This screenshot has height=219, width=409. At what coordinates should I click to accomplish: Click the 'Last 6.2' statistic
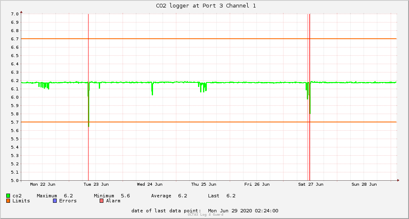[x=222, y=196]
